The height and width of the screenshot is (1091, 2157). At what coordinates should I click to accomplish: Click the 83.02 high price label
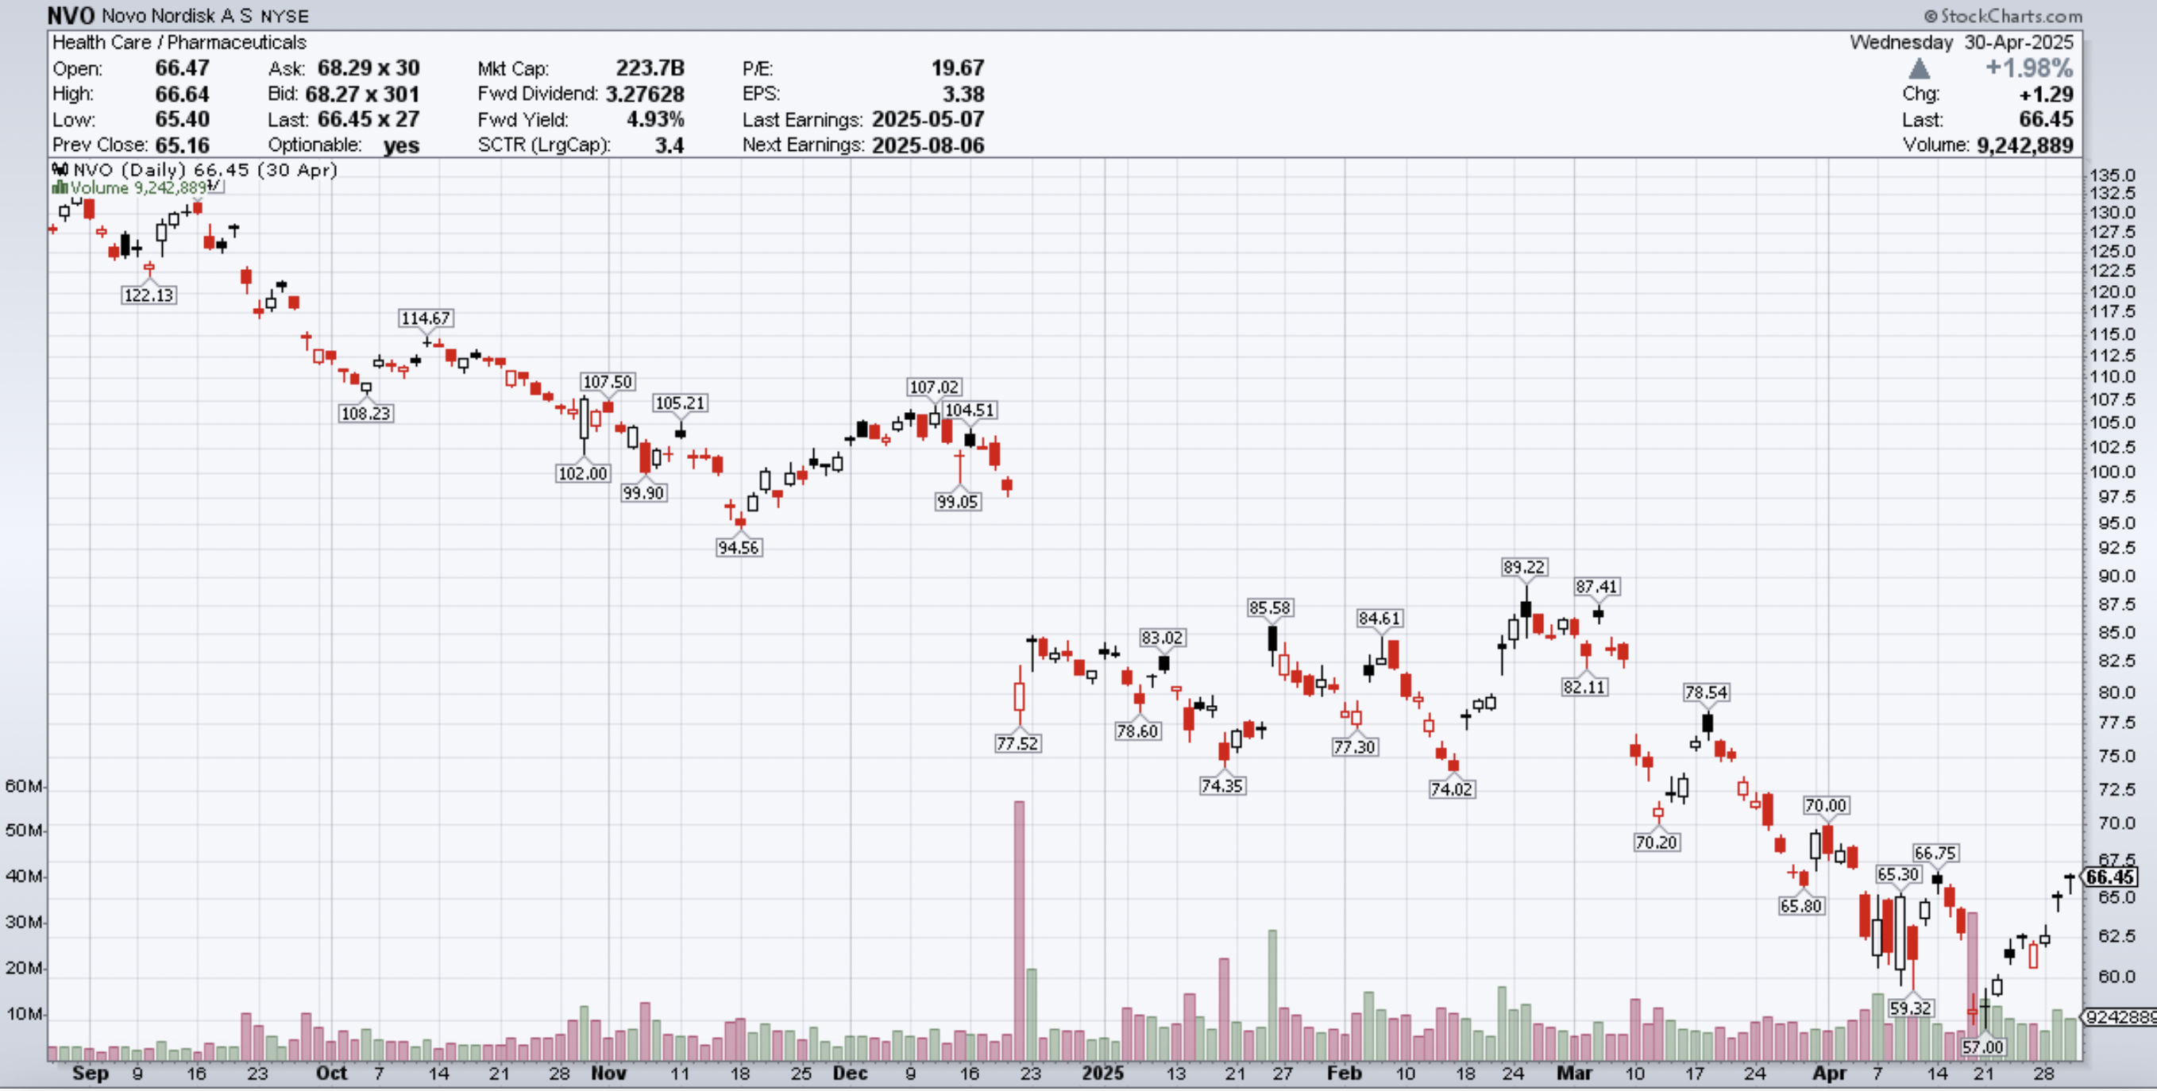coord(1161,638)
